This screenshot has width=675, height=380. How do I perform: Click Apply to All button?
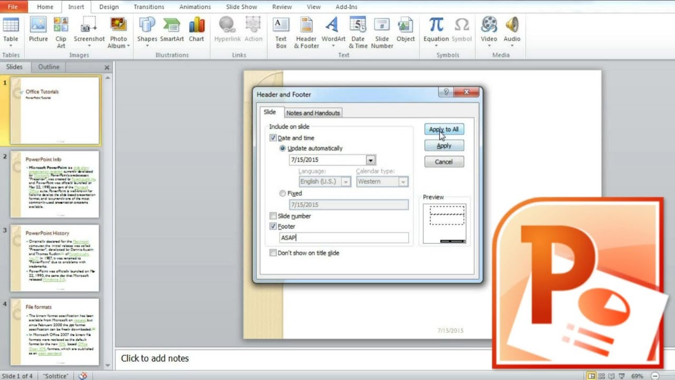pyautogui.click(x=443, y=129)
